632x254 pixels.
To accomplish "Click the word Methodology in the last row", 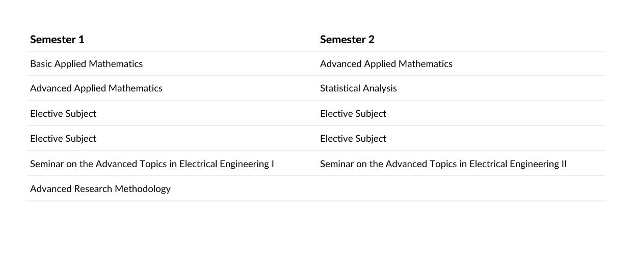I will pyautogui.click(x=143, y=189).
